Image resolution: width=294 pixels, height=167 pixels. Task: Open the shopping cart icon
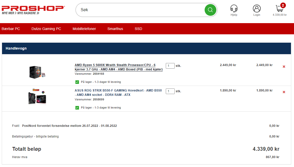(x=279, y=9)
